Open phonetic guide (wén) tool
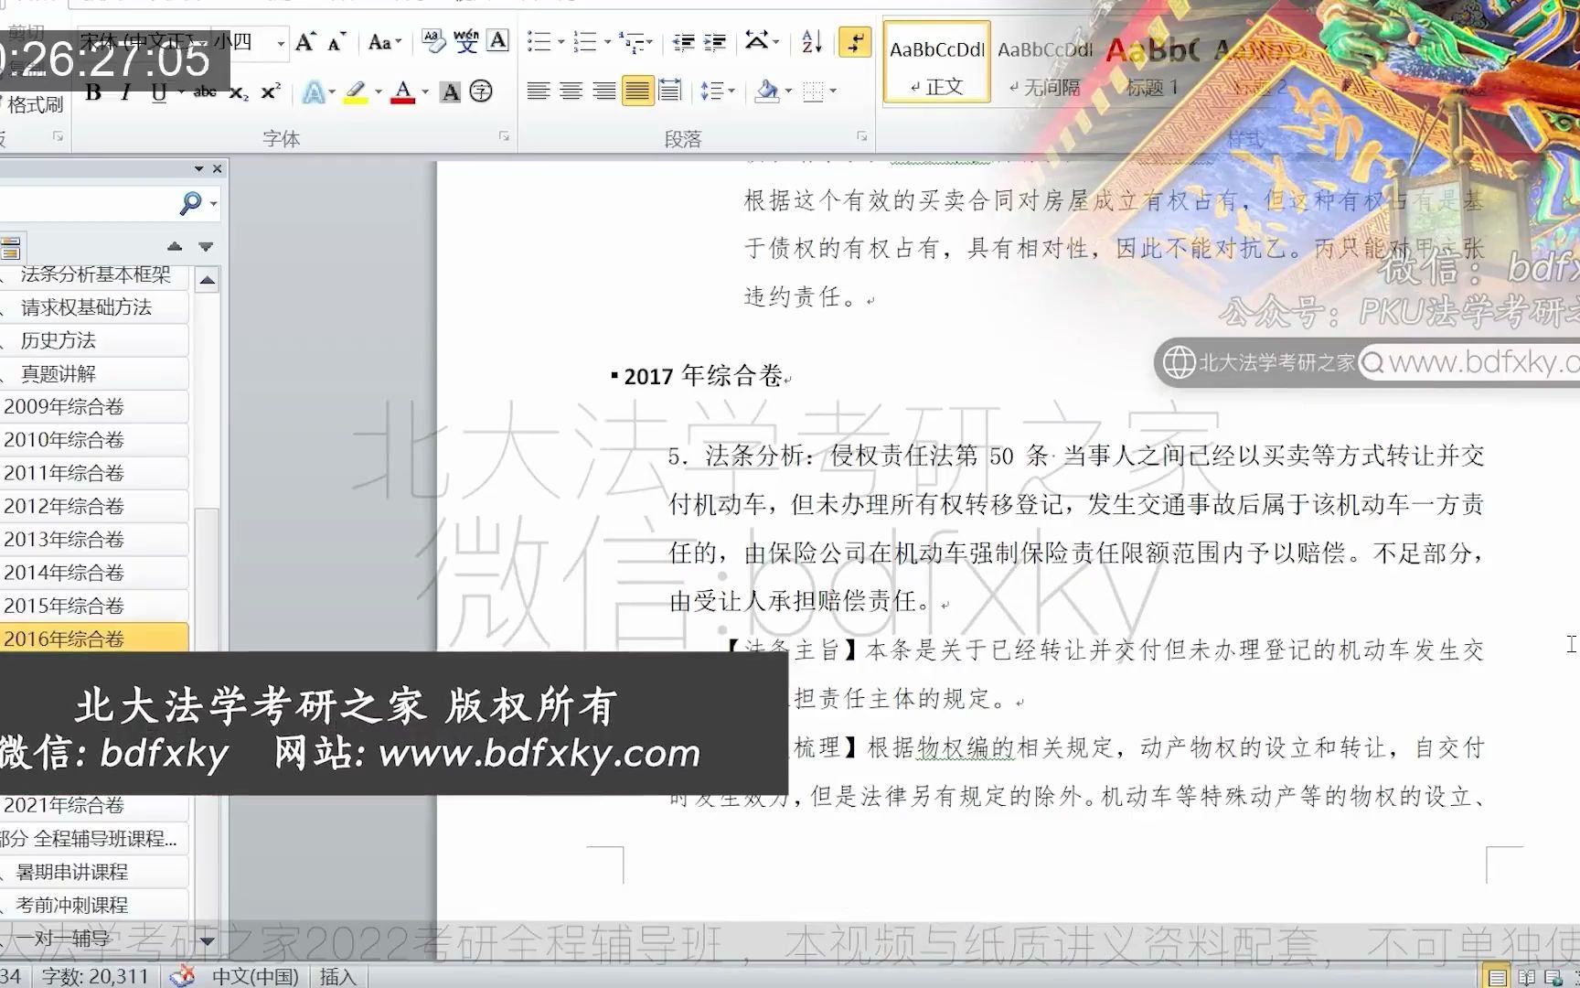This screenshot has height=988, width=1580. click(465, 41)
